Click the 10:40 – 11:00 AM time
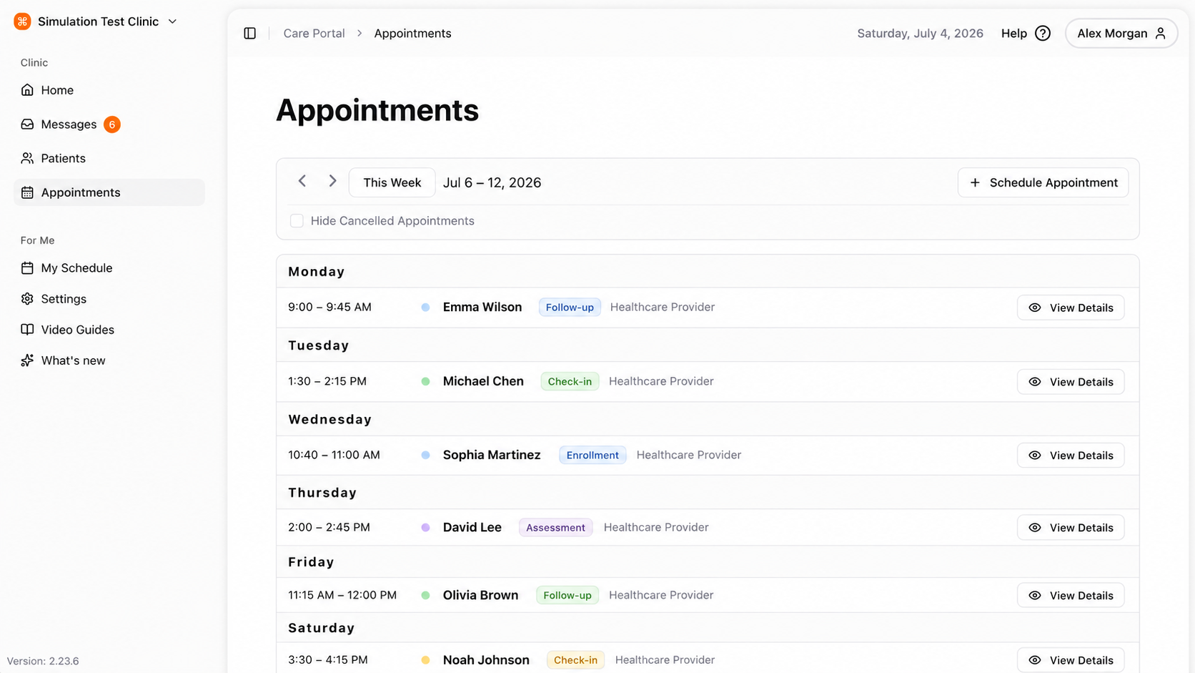Screen dimensions: 1195x673 pyautogui.click(x=334, y=455)
